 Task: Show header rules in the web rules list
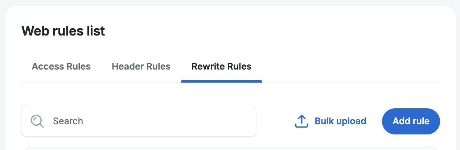[141, 67]
